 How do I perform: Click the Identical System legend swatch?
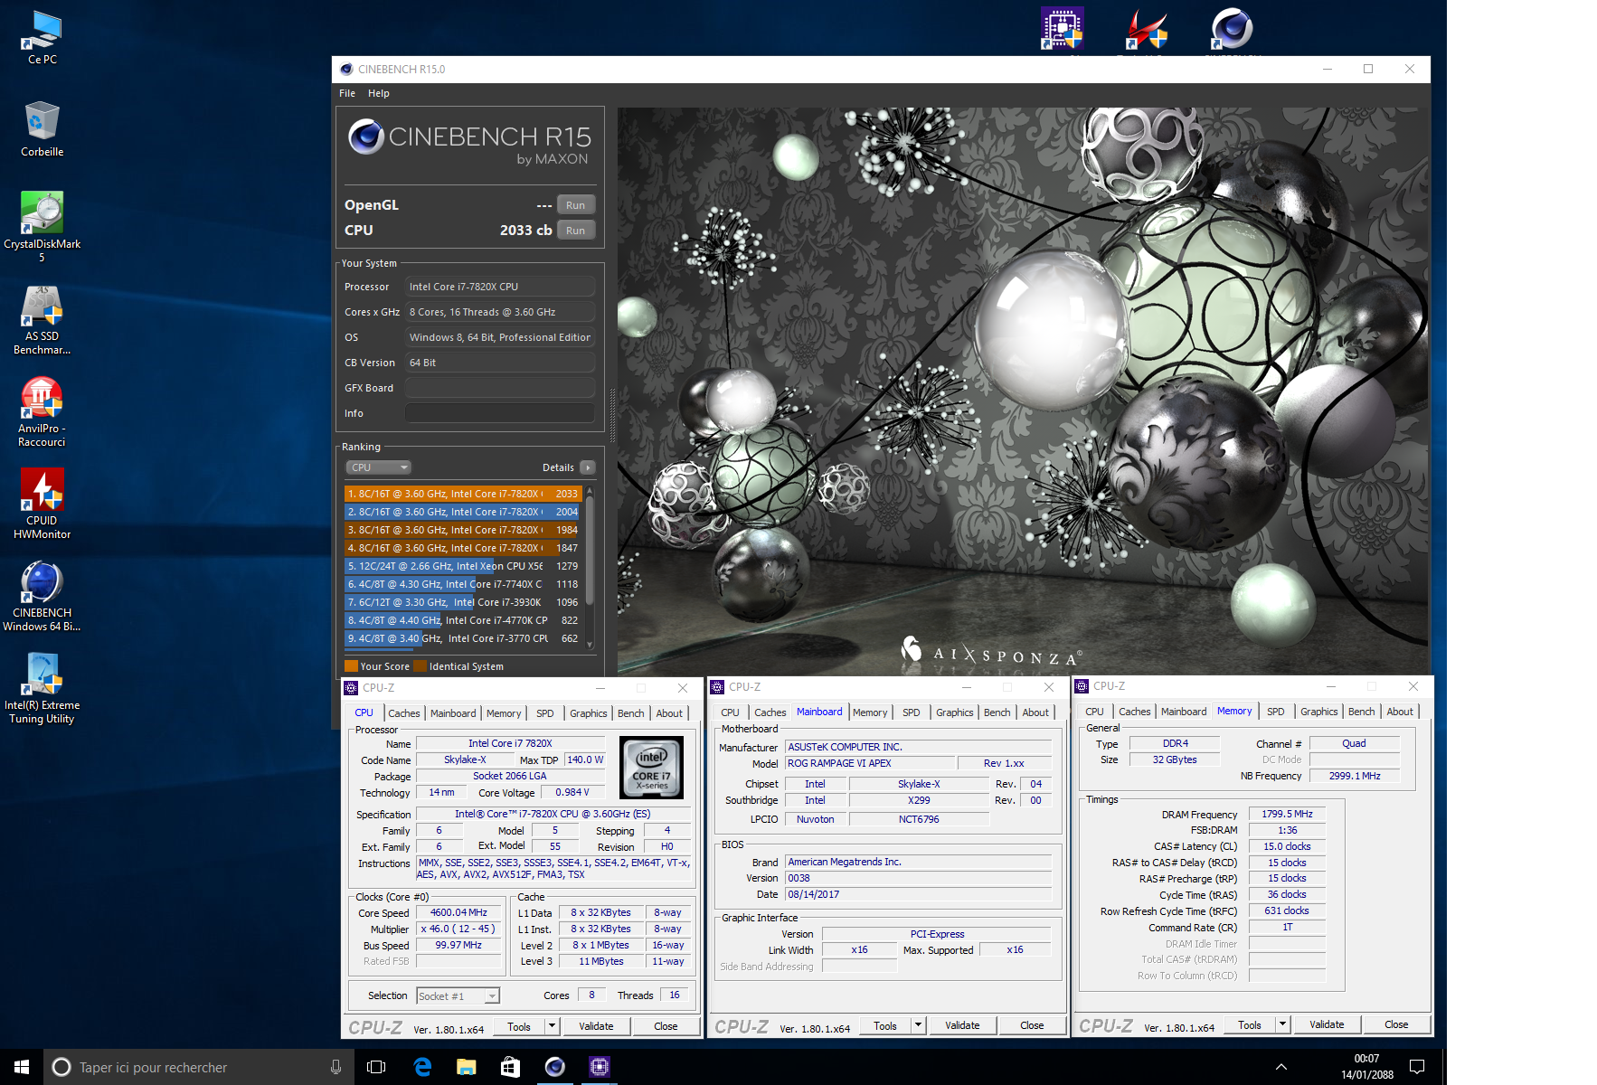pos(420,666)
